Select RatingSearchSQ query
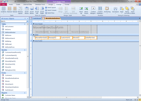The height and width of the screenshot is (101, 141). tap(14, 70)
